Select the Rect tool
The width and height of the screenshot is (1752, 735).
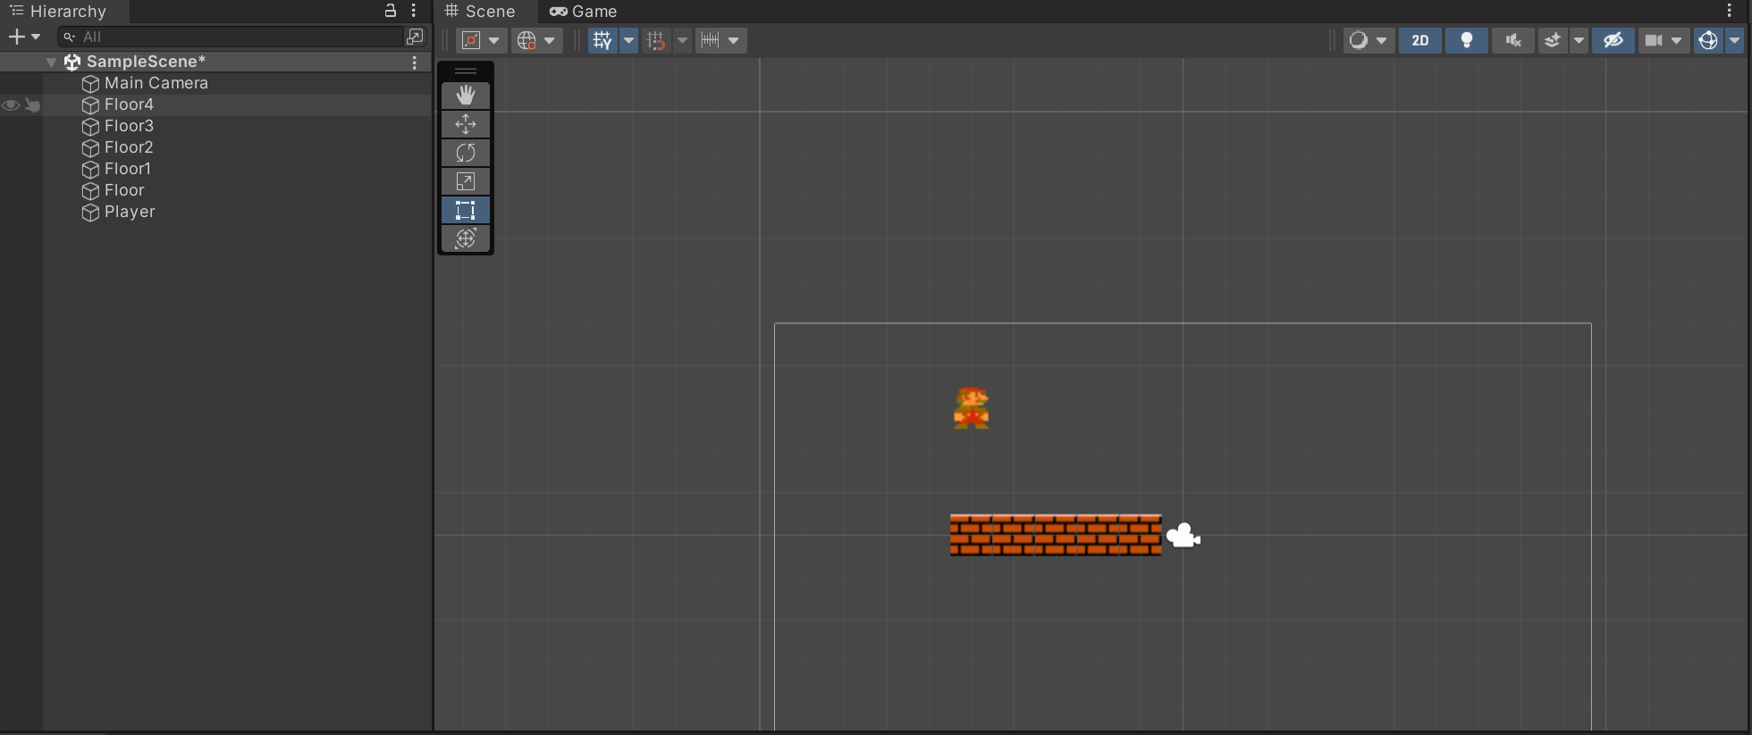click(466, 210)
